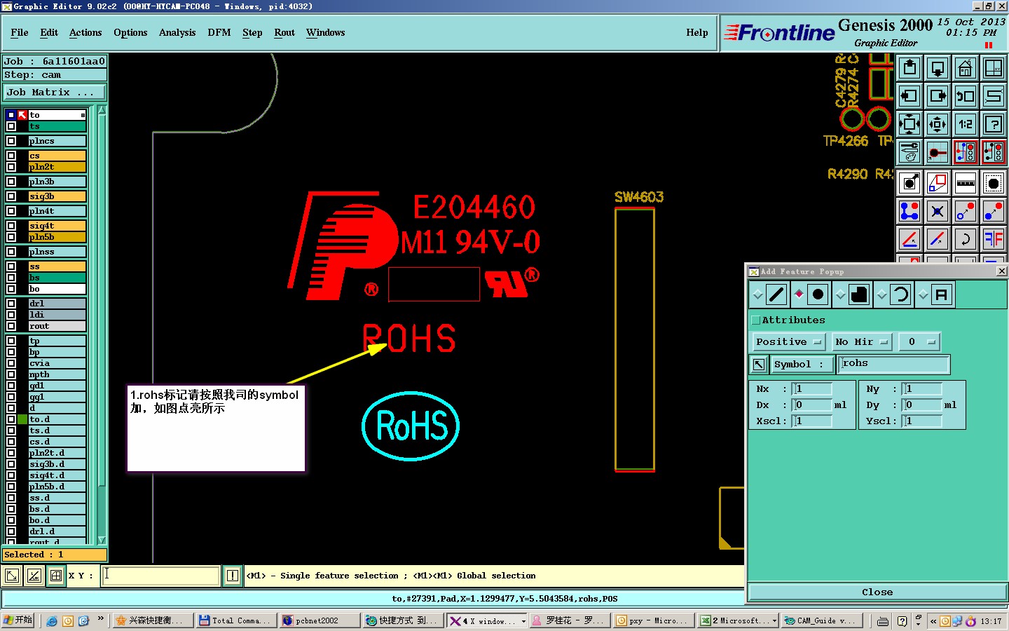Click the Yscl value field
The height and width of the screenshot is (631, 1009).
921,421
